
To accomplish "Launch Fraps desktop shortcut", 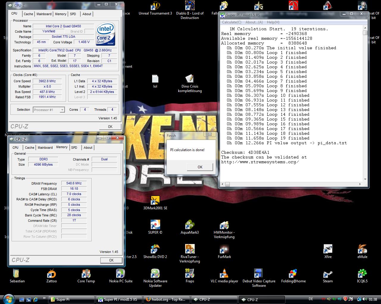I will (x=190, y=276).
